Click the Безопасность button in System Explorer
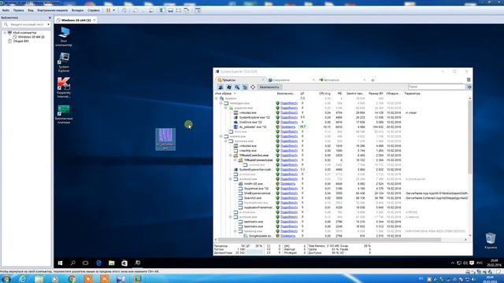The width and height of the screenshot is (504, 283). point(269,87)
